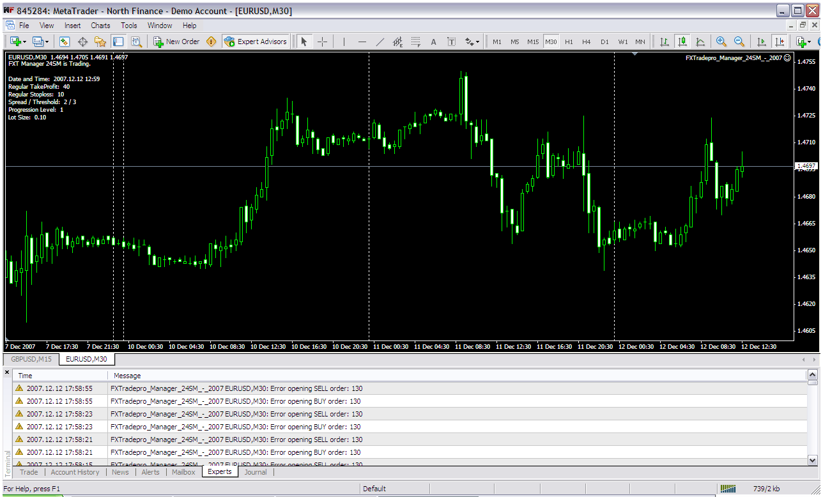Toggle Candlesticks chart display
Image resolution: width=823 pixels, height=497 pixels.
[682, 42]
